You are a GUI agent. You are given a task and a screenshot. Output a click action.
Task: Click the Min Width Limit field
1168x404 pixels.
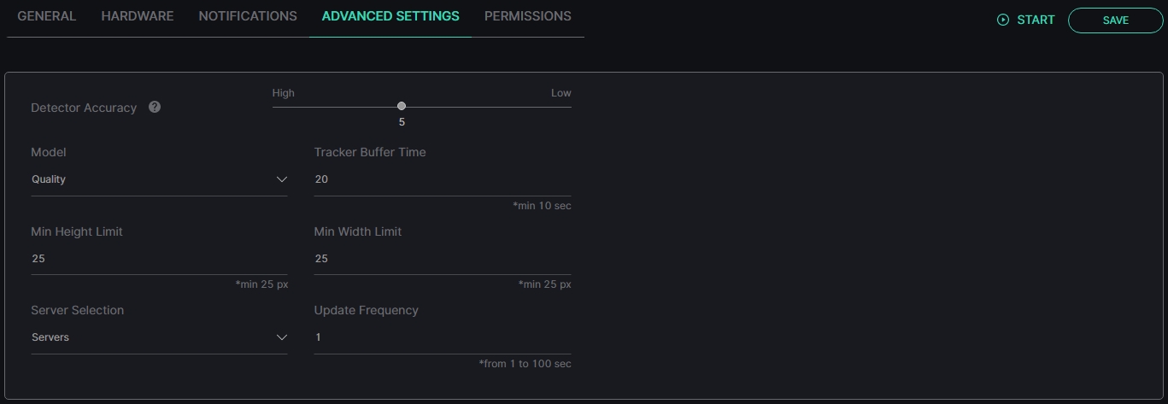coord(443,259)
